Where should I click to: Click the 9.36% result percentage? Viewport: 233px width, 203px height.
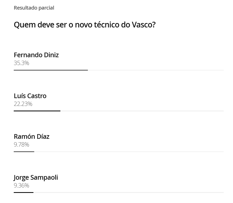(x=22, y=185)
